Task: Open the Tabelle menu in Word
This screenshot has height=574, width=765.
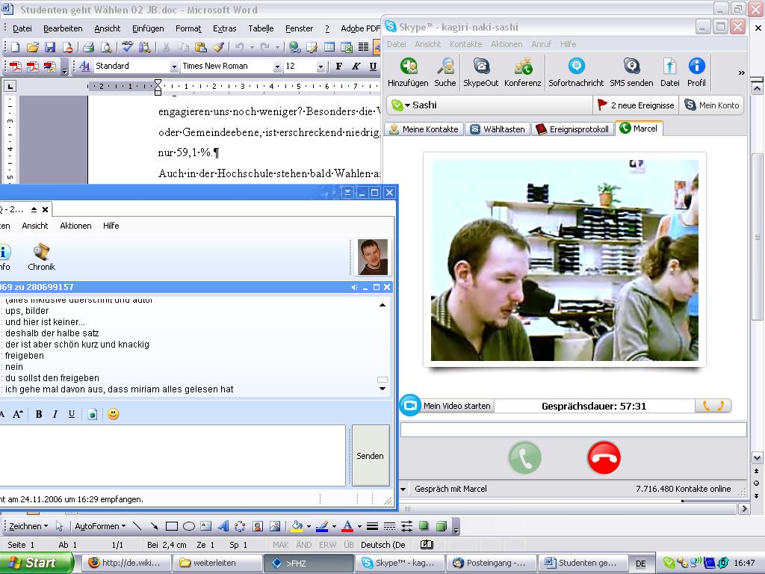Action: point(261,28)
